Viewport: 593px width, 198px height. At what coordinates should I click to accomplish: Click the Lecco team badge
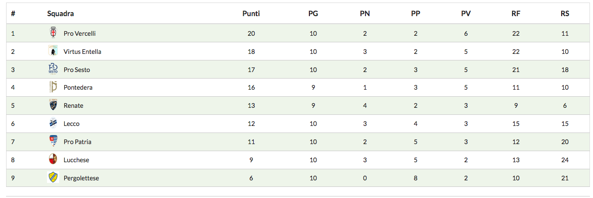pos(53,123)
